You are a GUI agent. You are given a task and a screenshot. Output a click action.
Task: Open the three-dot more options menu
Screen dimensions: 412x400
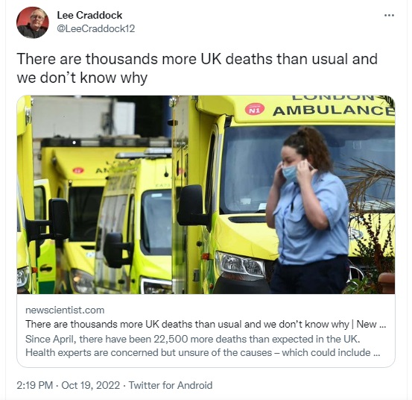point(389,16)
